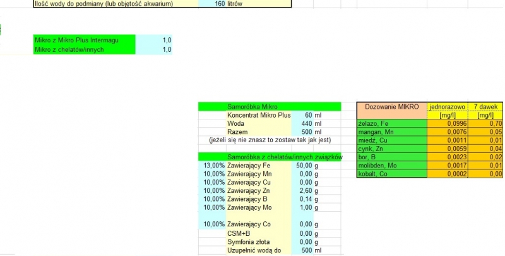Click the 0,0996 iron single-dose value
Viewport: 505px width, 256px height.
[448, 123]
